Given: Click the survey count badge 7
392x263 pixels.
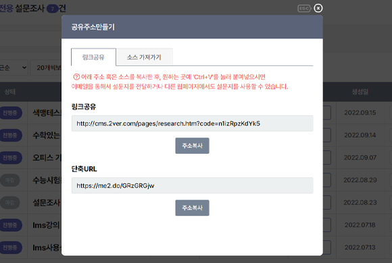Looking at the screenshot, I should click(x=53, y=9).
